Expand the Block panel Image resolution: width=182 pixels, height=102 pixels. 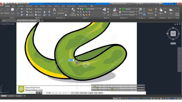tap(106, 18)
